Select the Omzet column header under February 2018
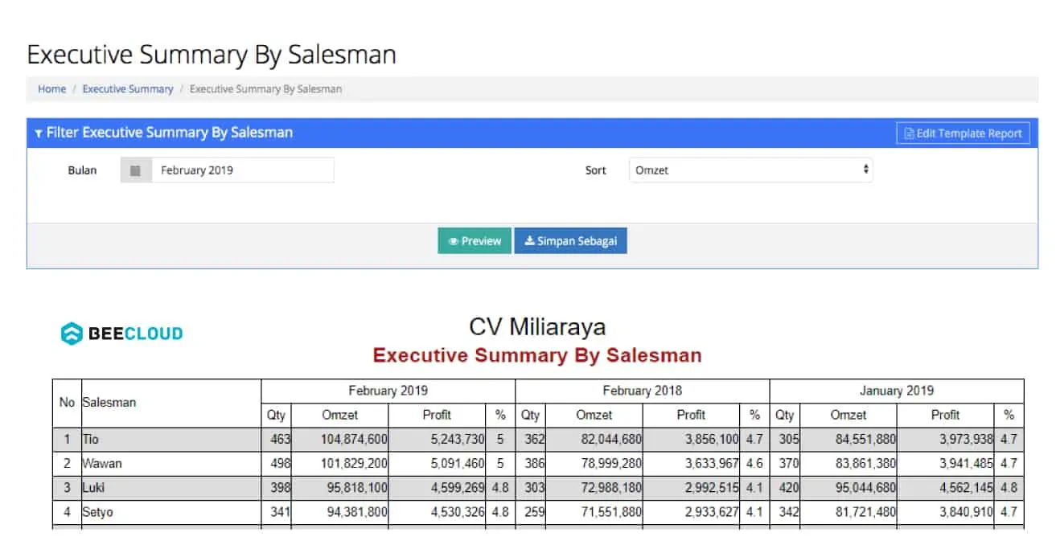The height and width of the screenshot is (553, 1056). [x=595, y=415]
